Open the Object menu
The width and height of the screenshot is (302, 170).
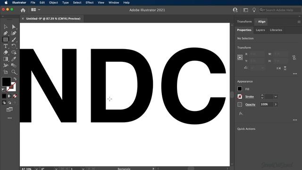tap(53, 3)
